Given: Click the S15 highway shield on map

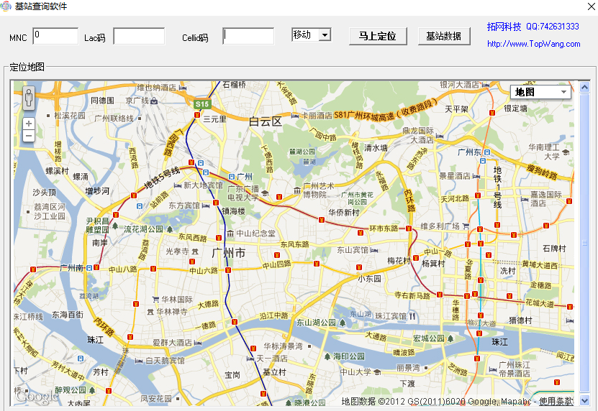Looking at the screenshot, I should click(201, 104).
